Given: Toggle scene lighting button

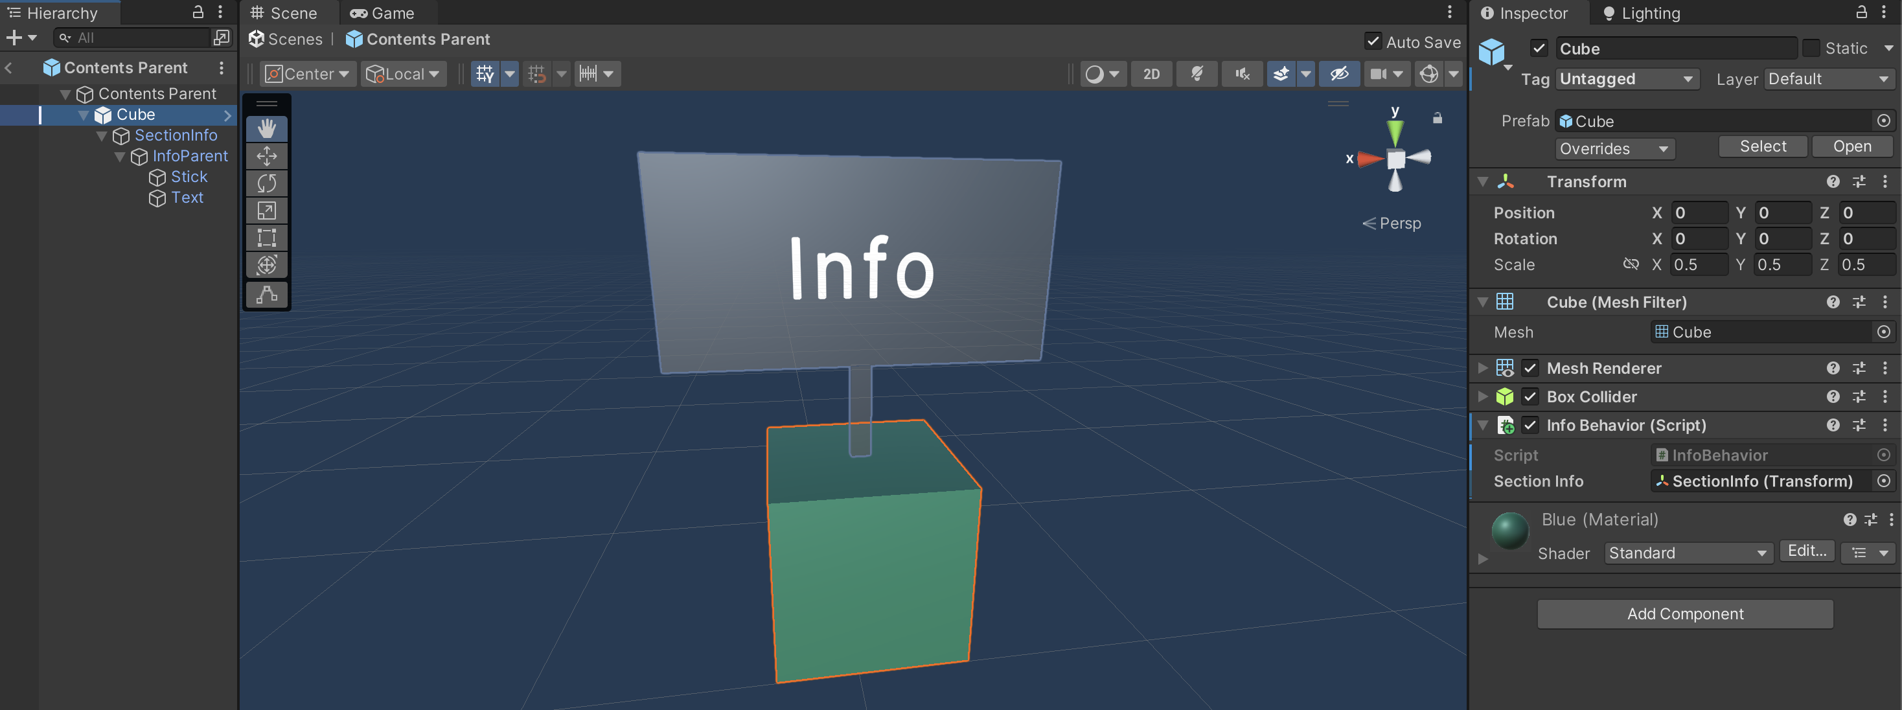Looking at the screenshot, I should coord(1196,74).
